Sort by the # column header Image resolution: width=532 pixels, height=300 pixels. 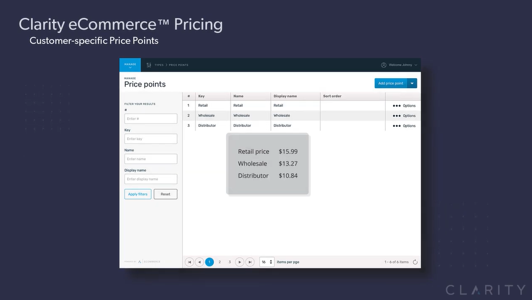tap(189, 96)
